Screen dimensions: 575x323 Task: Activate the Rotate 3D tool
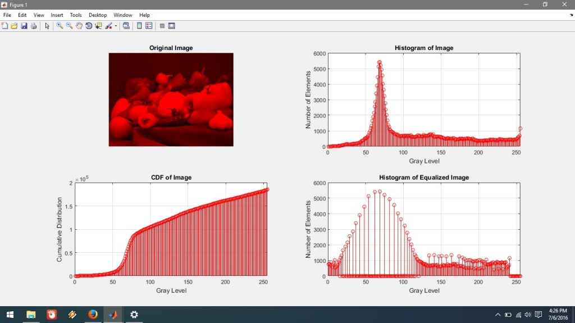89,26
